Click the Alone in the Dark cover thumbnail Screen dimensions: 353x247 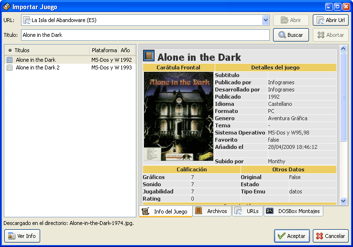178,116
